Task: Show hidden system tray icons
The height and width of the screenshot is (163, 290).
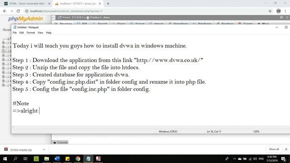Action: pos(235,159)
